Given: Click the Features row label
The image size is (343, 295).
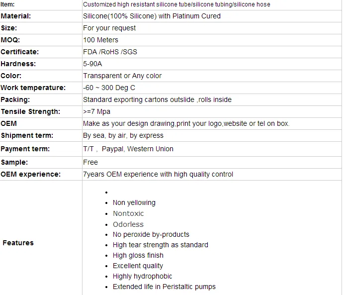Looking at the screenshot, I should pos(18,243).
